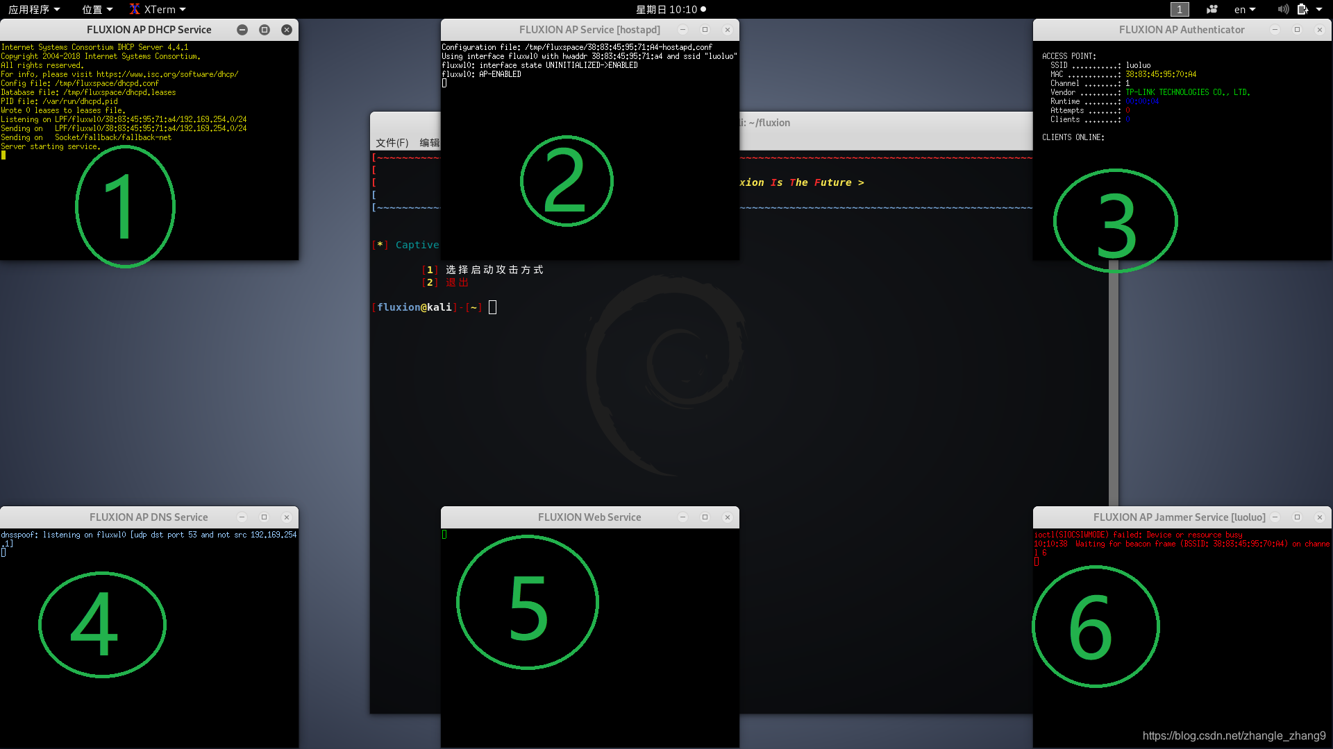Open the clock showing 星期日 10:10
The image size is (1333, 749).
tap(671, 10)
